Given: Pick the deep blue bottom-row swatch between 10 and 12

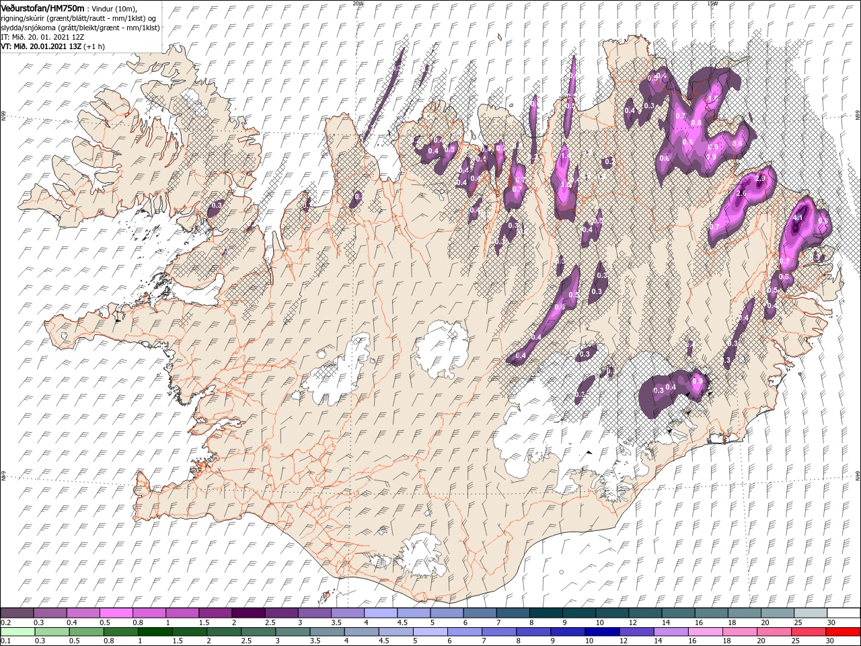Looking at the screenshot, I should coord(602,632).
